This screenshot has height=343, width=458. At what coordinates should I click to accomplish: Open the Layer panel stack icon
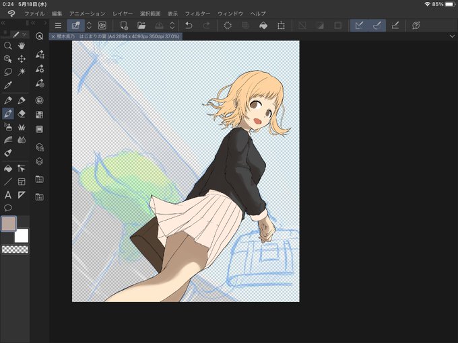click(x=40, y=161)
